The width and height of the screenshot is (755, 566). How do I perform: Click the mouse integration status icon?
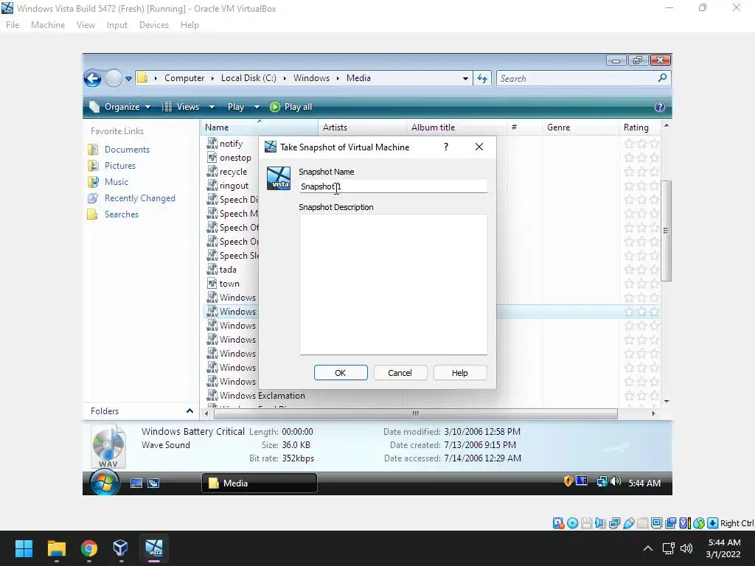(699, 523)
